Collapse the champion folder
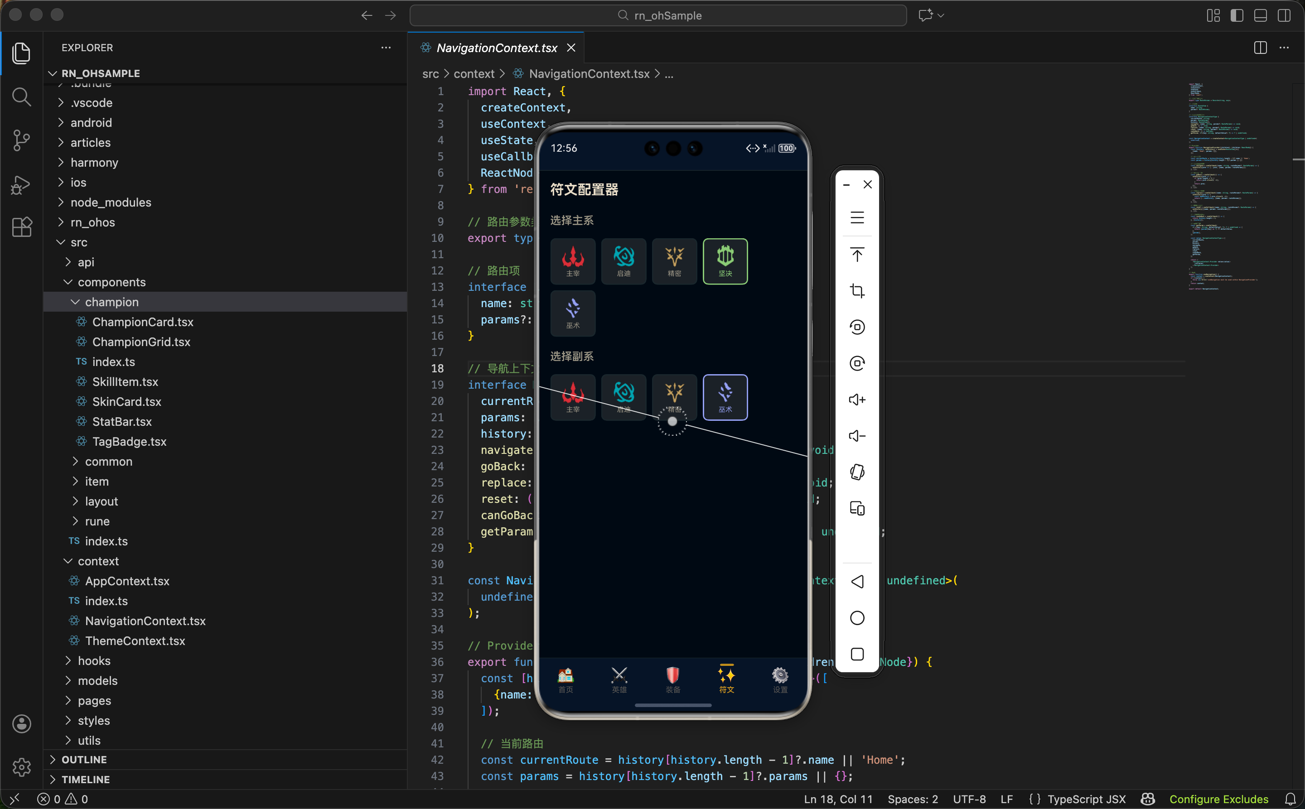Viewport: 1305px width, 809px height. pos(111,302)
